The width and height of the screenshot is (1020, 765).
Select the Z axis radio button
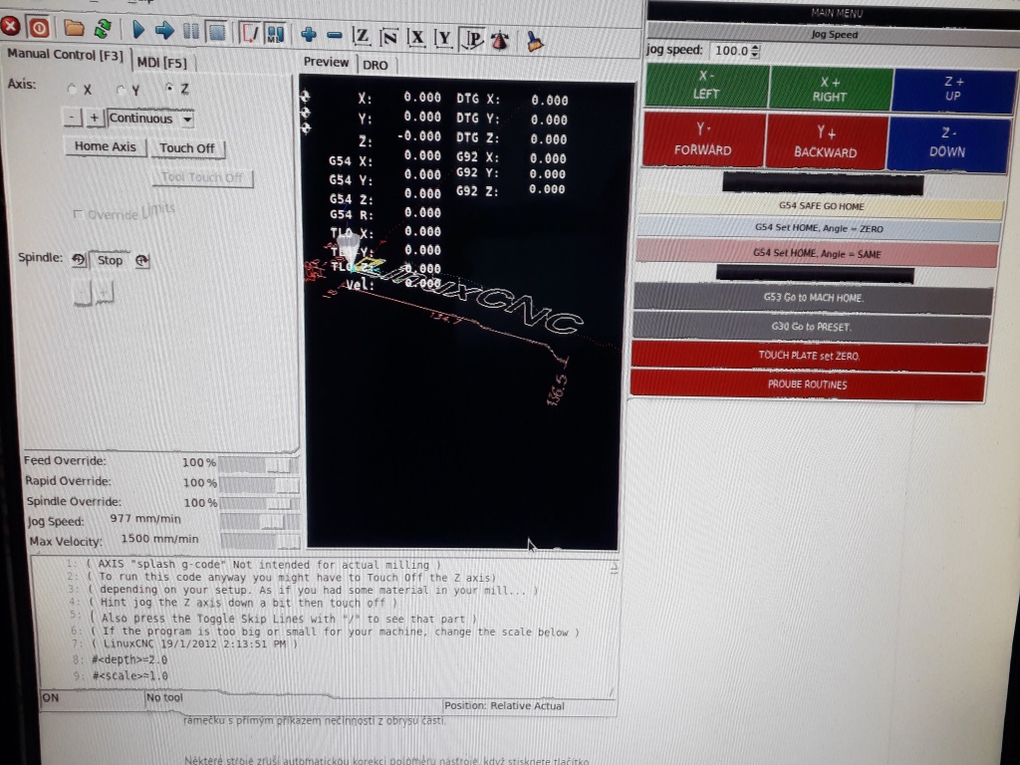pos(169,88)
